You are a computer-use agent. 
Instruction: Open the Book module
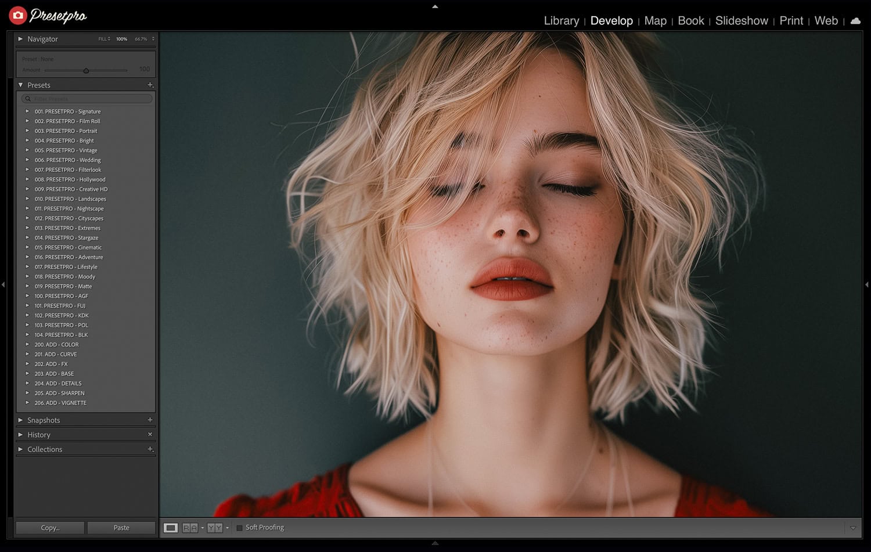[x=691, y=21]
